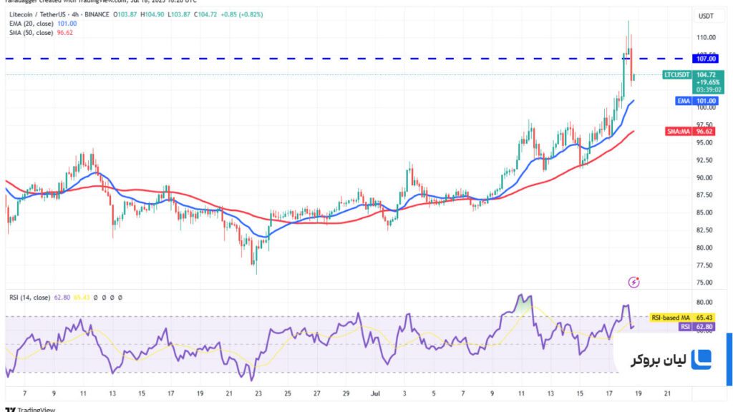This screenshot has width=733, height=412.
Task: Click the 25 date label on time axis
Action: (x=288, y=394)
